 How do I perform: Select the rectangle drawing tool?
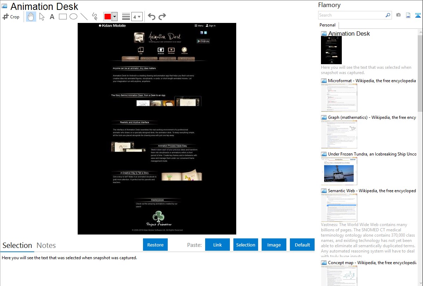(62, 17)
